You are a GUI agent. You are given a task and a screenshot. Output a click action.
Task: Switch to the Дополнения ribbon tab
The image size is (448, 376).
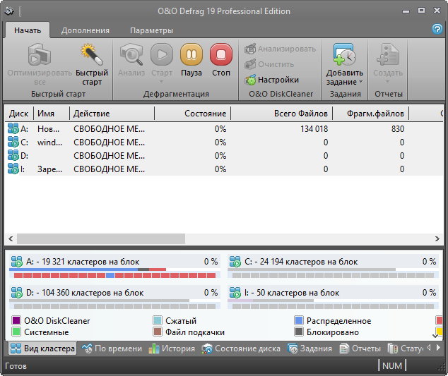[85, 30]
